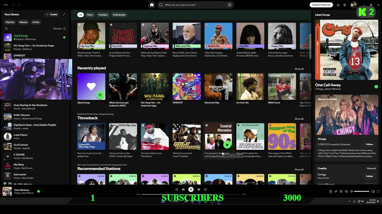This screenshot has height=214, width=382.
Task: Search within Your Library via magnifier icon
Action: [6, 29]
